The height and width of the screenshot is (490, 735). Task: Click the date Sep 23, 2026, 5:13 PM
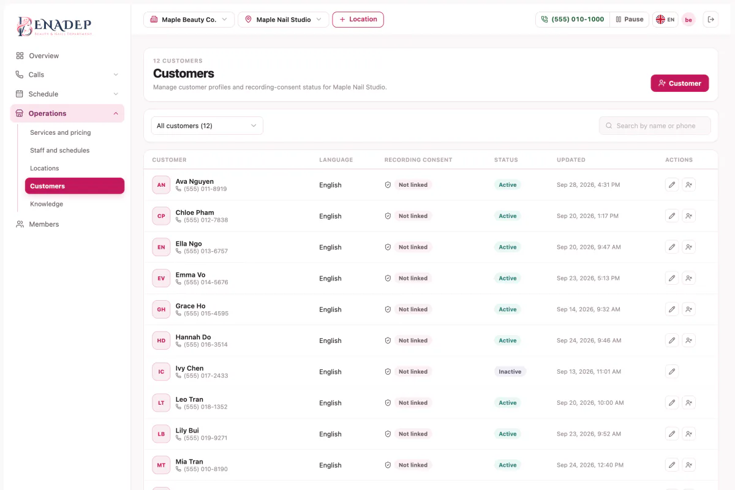(x=587, y=278)
